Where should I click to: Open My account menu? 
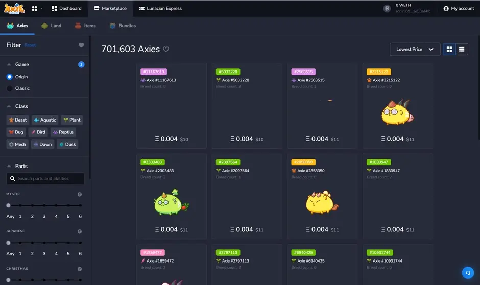pyautogui.click(x=459, y=8)
